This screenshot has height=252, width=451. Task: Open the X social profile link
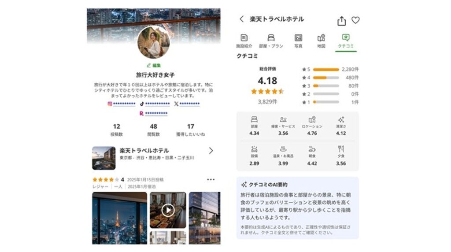(187, 104)
